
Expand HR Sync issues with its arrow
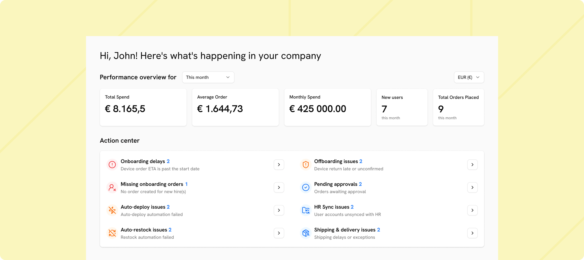pyautogui.click(x=472, y=210)
